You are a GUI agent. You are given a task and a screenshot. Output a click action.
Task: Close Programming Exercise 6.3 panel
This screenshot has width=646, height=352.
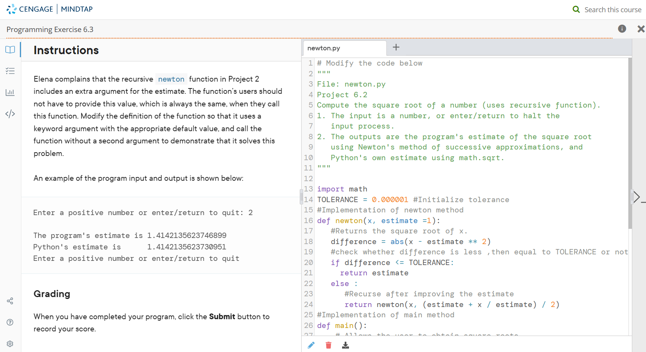point(641,29)
